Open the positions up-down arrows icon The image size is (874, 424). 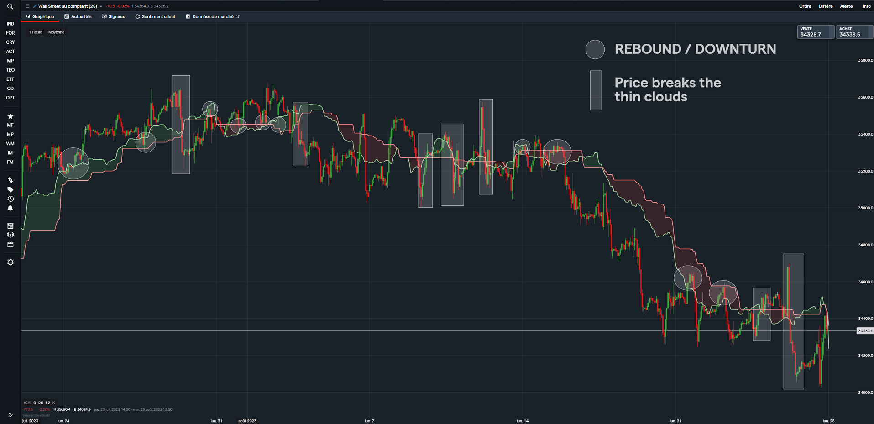pyautogui.click(x=10, y=180)
